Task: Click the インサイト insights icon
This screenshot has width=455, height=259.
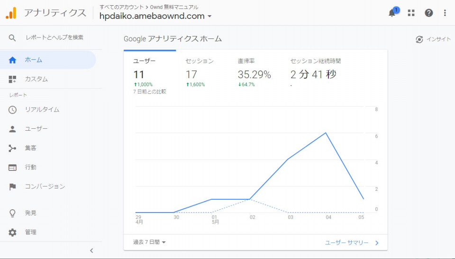Action: pos(419,39)
